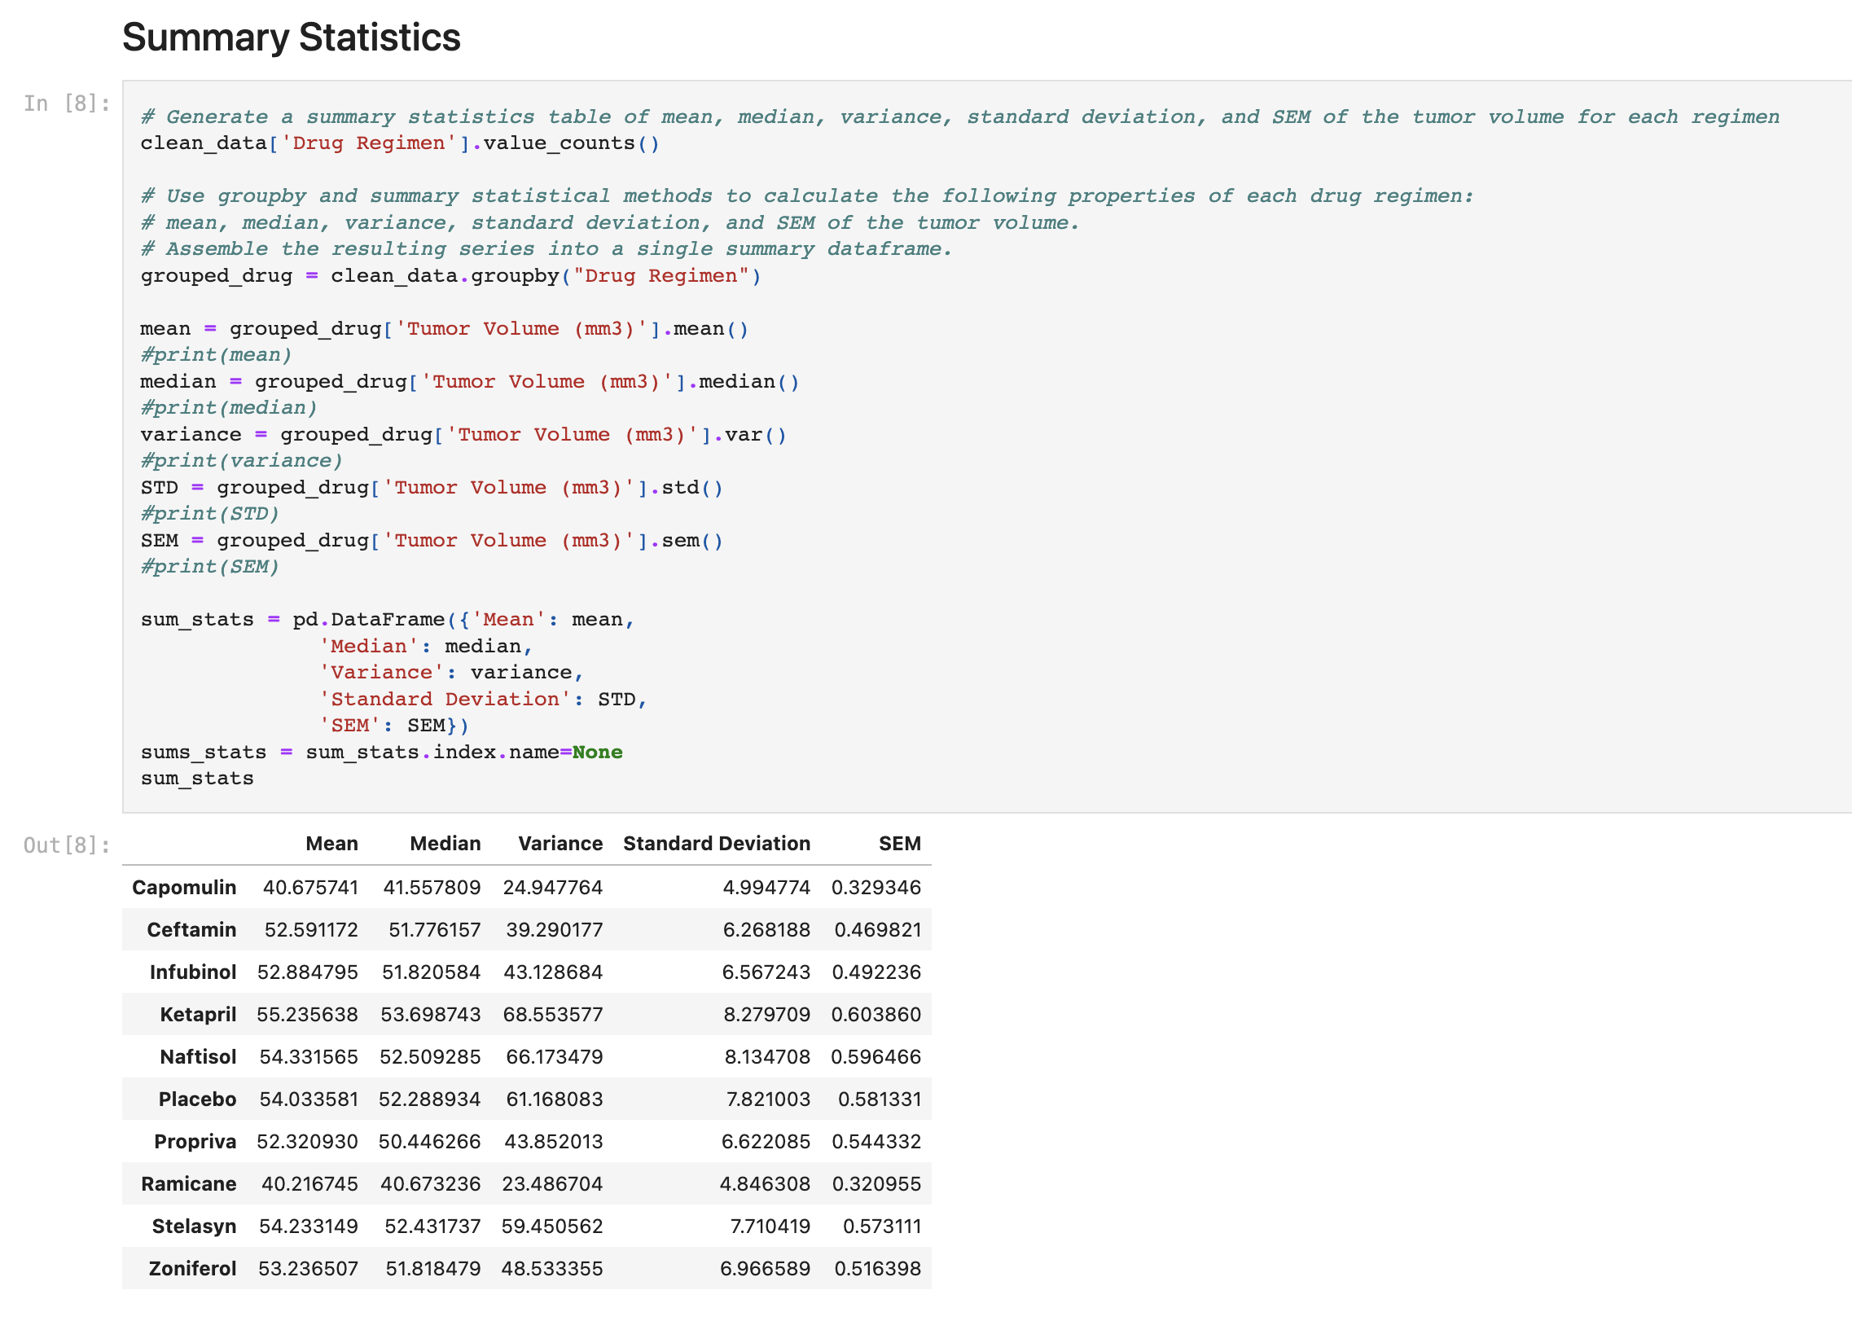Click the Summary Statistics heading
This screenshot has width=1852, height=1321.
291,37
